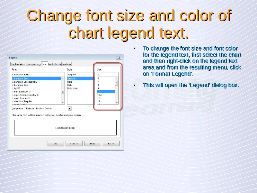The width and height of the screenshot is (257, 193).
Task: Pick font size 8 from the list
Action: pyautogui.click(x=98, y=85)
